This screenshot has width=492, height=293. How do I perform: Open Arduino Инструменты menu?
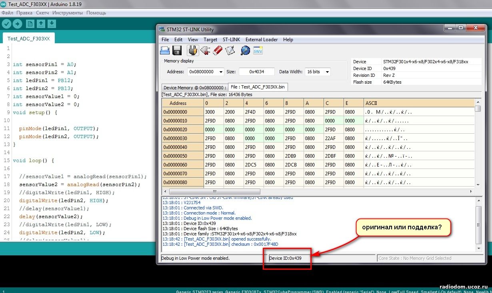[x=68, y=13]
